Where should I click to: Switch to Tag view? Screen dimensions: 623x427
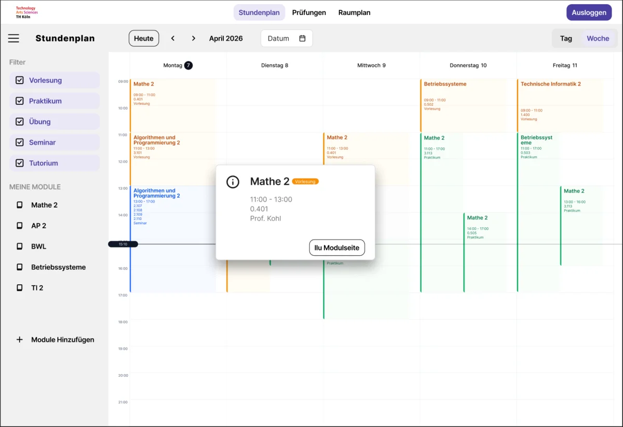(566, 38)
